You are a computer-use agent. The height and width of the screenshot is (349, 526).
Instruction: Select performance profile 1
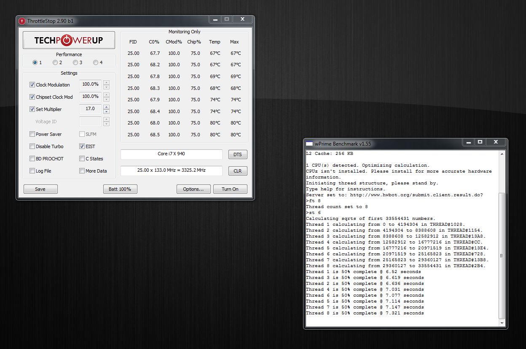[x=35, y=62]
